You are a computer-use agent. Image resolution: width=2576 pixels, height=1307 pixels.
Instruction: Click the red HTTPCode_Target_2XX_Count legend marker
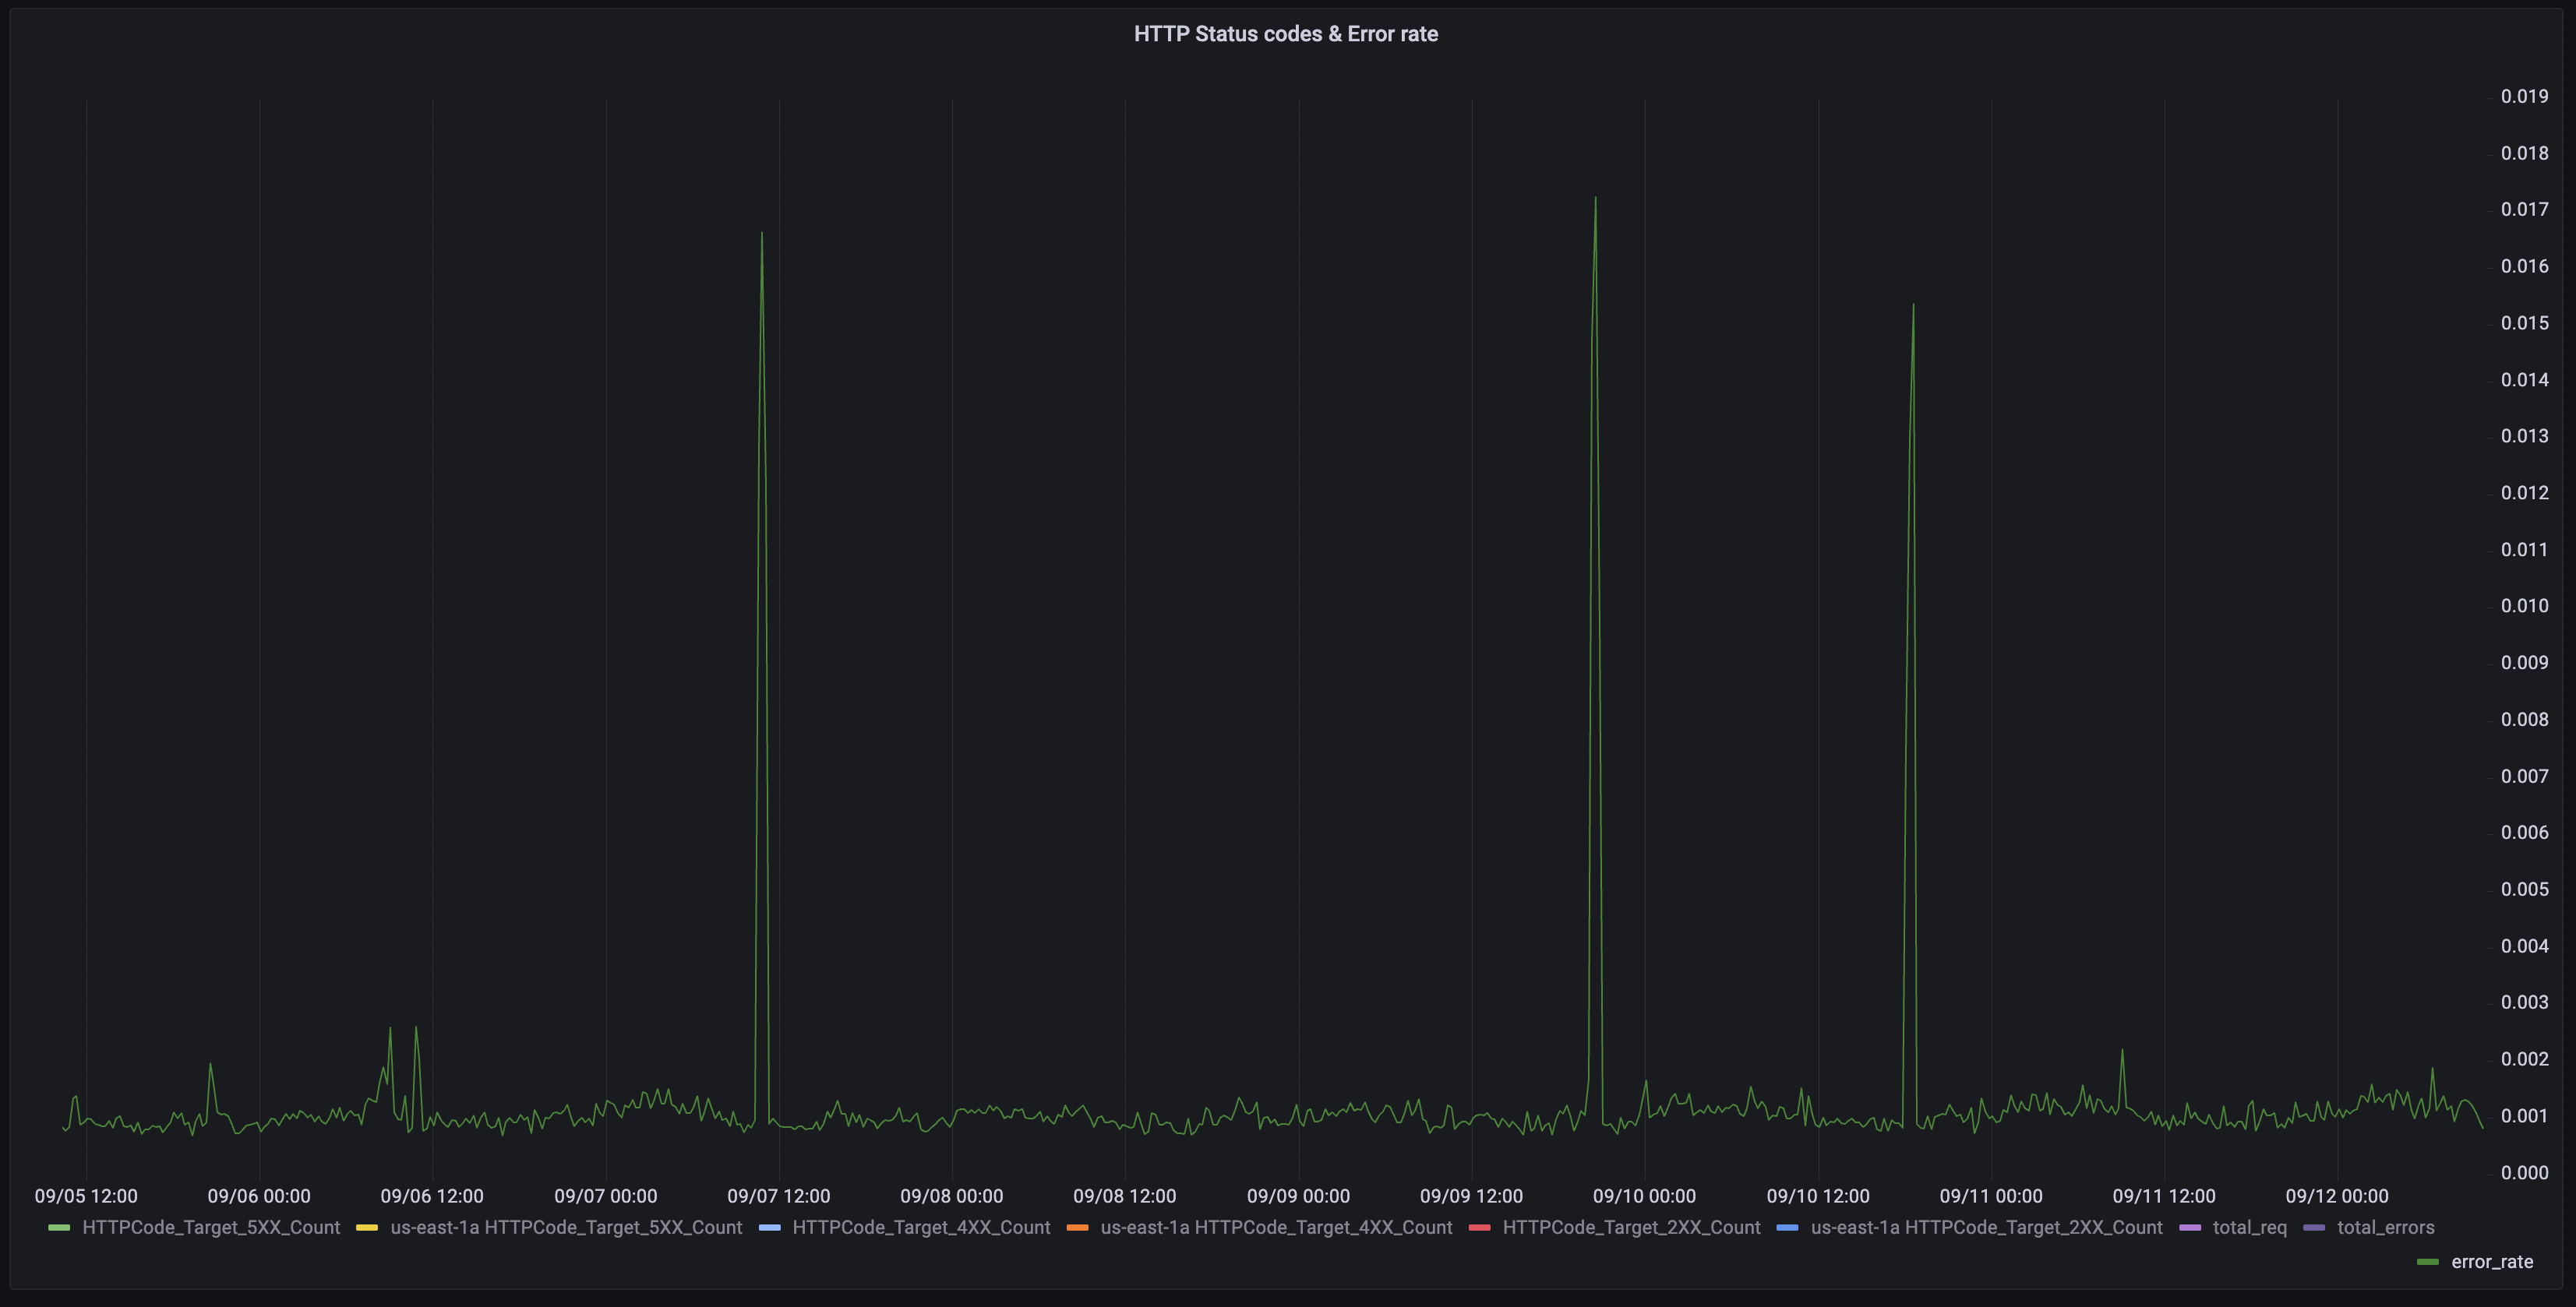(x=1480, y=1227)
